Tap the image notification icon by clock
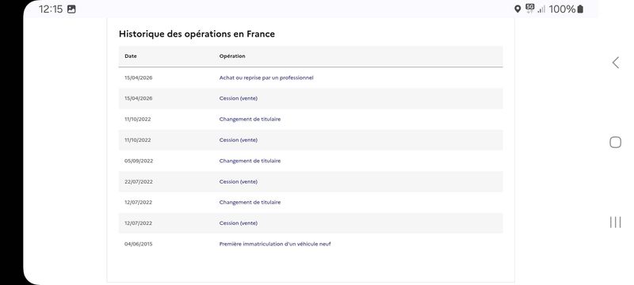 tap(71, 9)
